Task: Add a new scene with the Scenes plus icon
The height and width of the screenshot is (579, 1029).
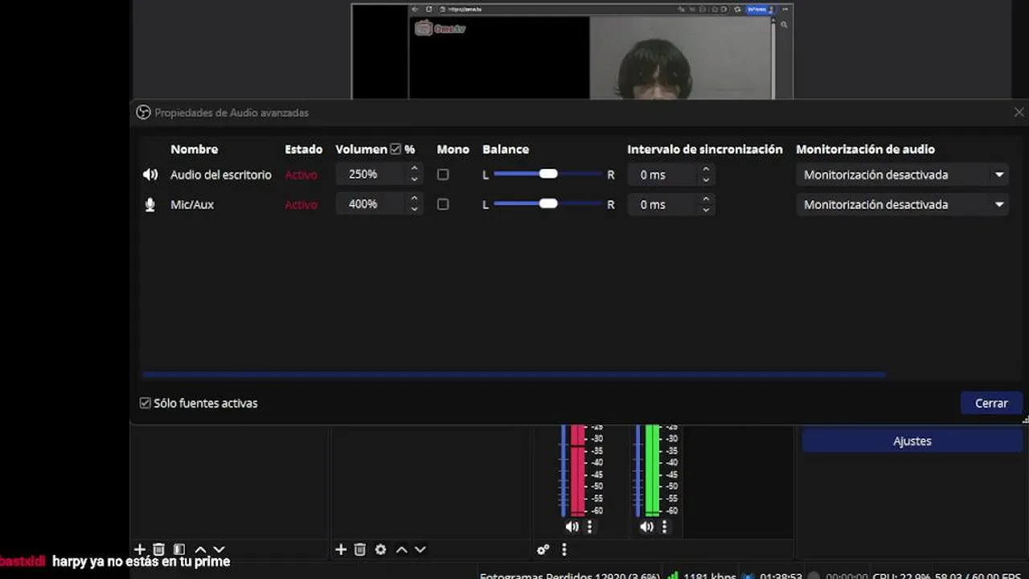Action: [140, 549]
